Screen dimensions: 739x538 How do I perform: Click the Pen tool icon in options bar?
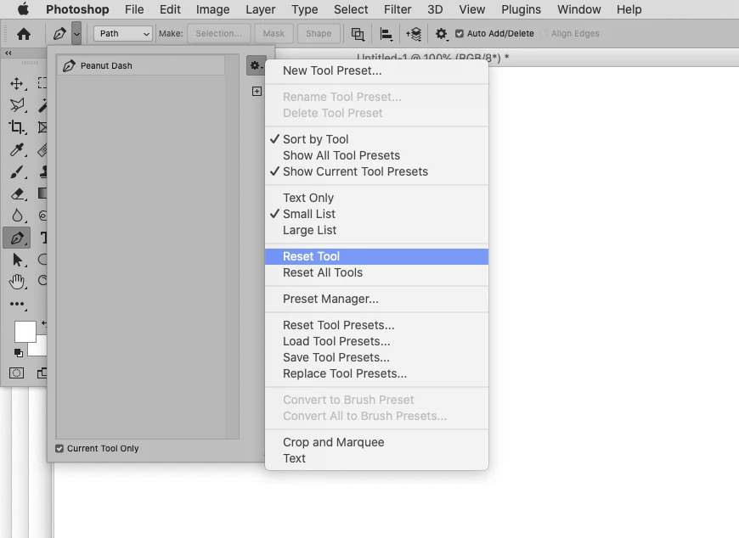click(x=59, y=34)
